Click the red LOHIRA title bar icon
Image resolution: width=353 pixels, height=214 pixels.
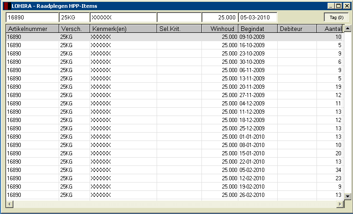point(7,6)
